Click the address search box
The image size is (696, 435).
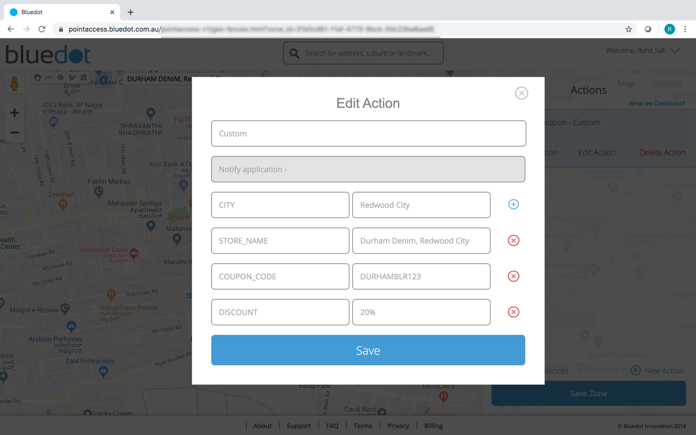click(x=363, y=53)
